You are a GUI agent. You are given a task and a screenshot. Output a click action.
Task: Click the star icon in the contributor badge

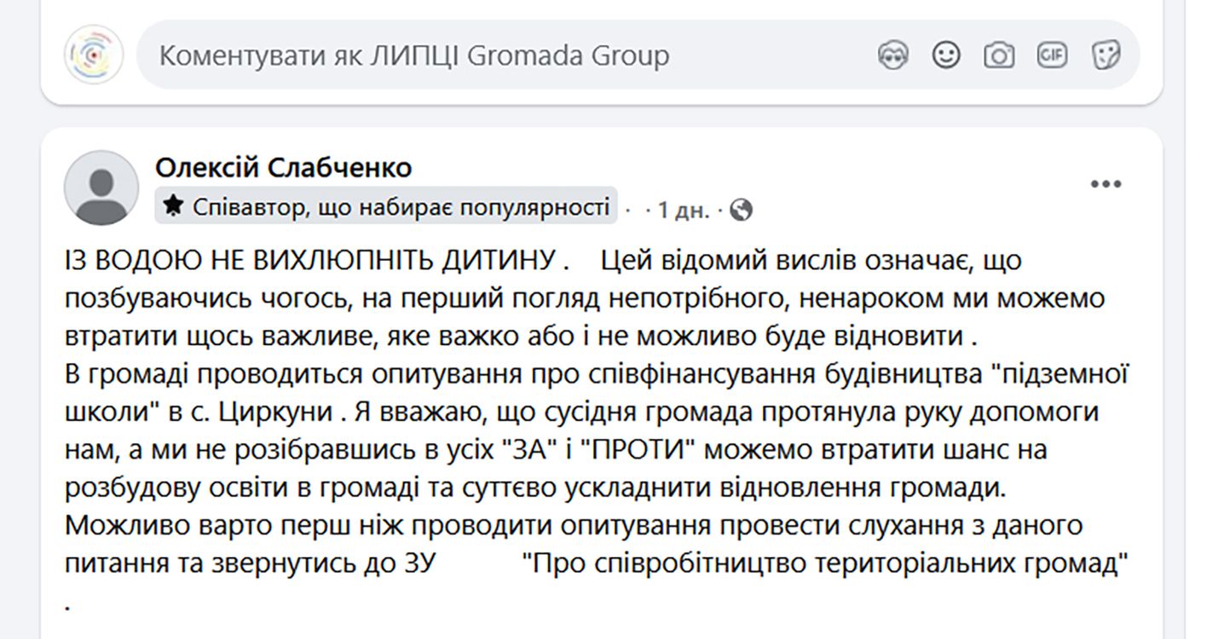tap(173, 206)
